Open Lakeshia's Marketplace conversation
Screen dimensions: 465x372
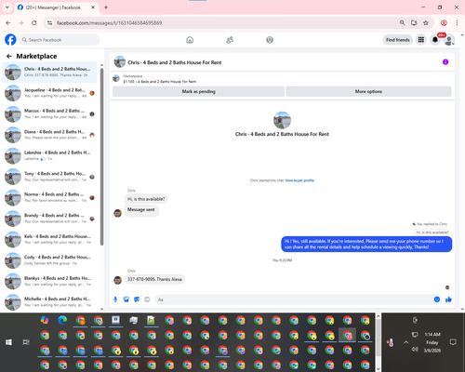(49, 155)
